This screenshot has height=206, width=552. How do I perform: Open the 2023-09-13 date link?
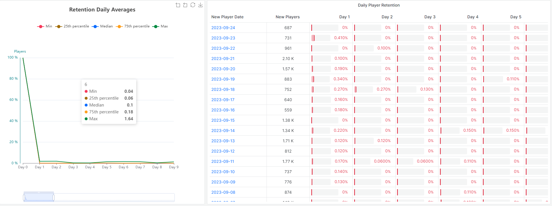point(223,141)
